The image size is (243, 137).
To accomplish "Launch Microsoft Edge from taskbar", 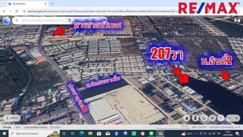I will [x=81, y=134].
